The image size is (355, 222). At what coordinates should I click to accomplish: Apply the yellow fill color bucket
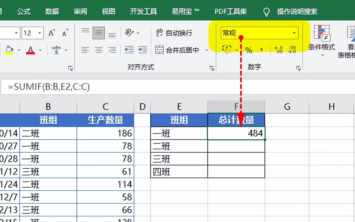[9, 50]
